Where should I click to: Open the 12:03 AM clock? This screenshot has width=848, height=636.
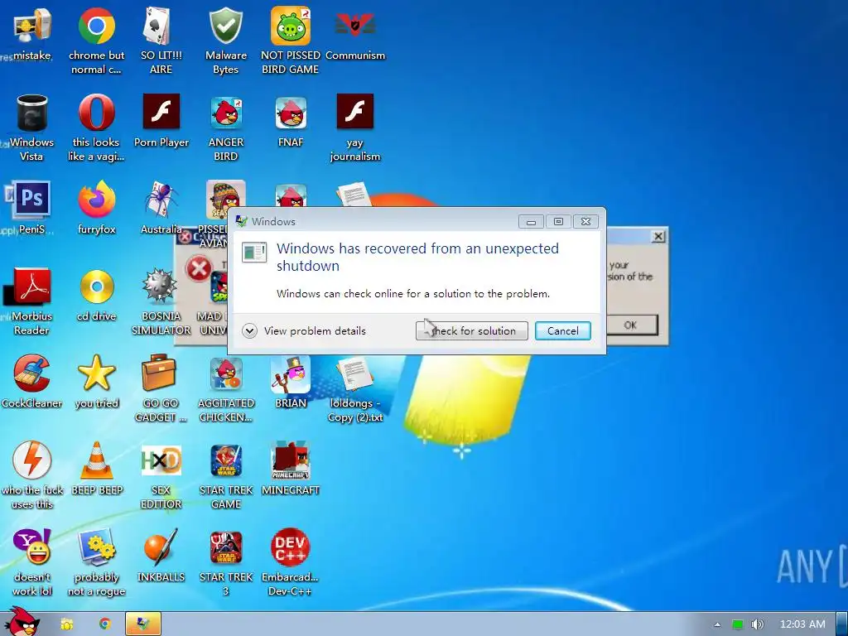pos(802,624)
